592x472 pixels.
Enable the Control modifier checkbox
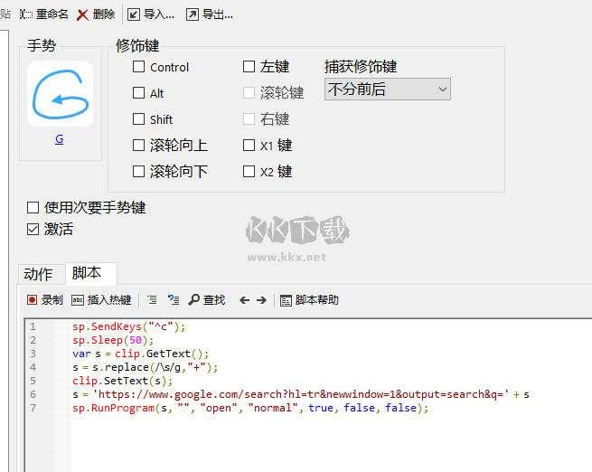[x=138, y=67]
